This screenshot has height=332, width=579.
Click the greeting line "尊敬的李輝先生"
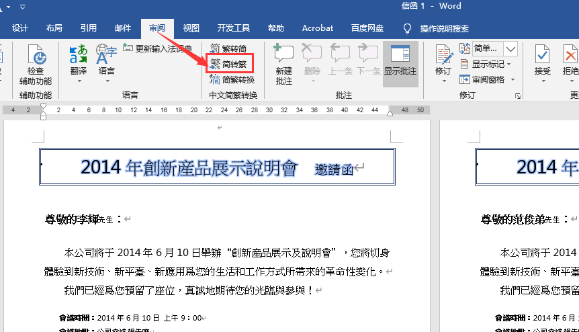point(79,219)
